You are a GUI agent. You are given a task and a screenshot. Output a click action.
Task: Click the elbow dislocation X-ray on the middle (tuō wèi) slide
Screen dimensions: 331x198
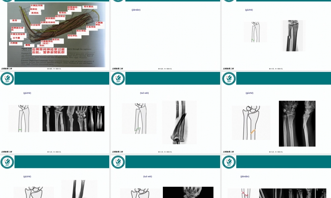(179, 122)
